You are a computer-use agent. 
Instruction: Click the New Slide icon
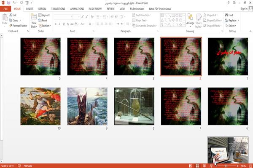[x=34, y=17]
